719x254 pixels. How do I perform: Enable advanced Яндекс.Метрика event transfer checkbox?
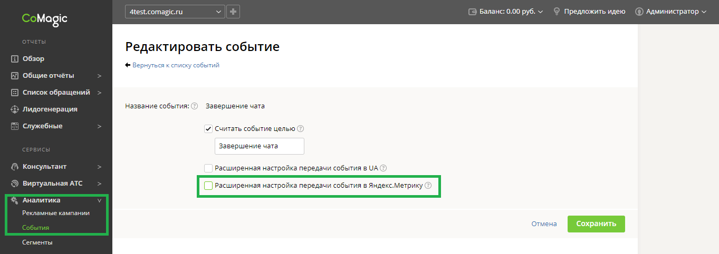[x=208, y=185]
